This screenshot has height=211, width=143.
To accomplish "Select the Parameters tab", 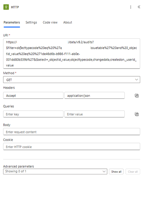I will click(12, 23).
